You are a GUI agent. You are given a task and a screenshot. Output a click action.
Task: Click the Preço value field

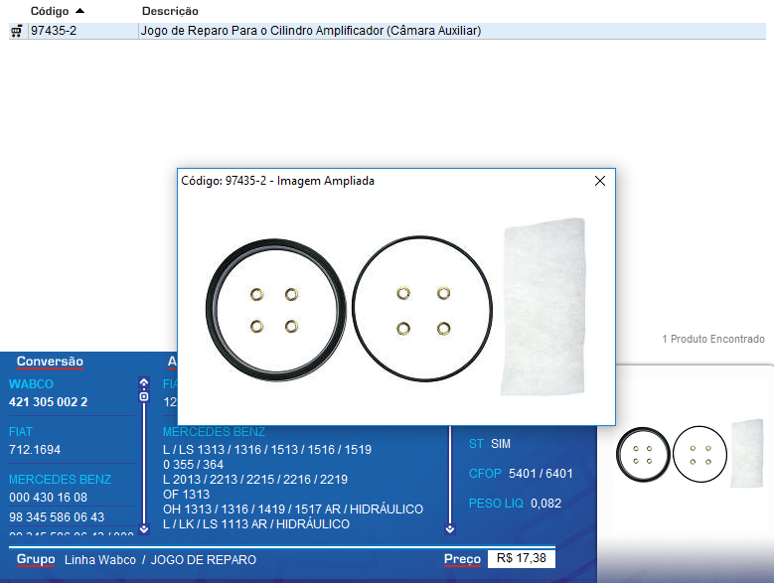pyautogui.click(x=521, y=559)
